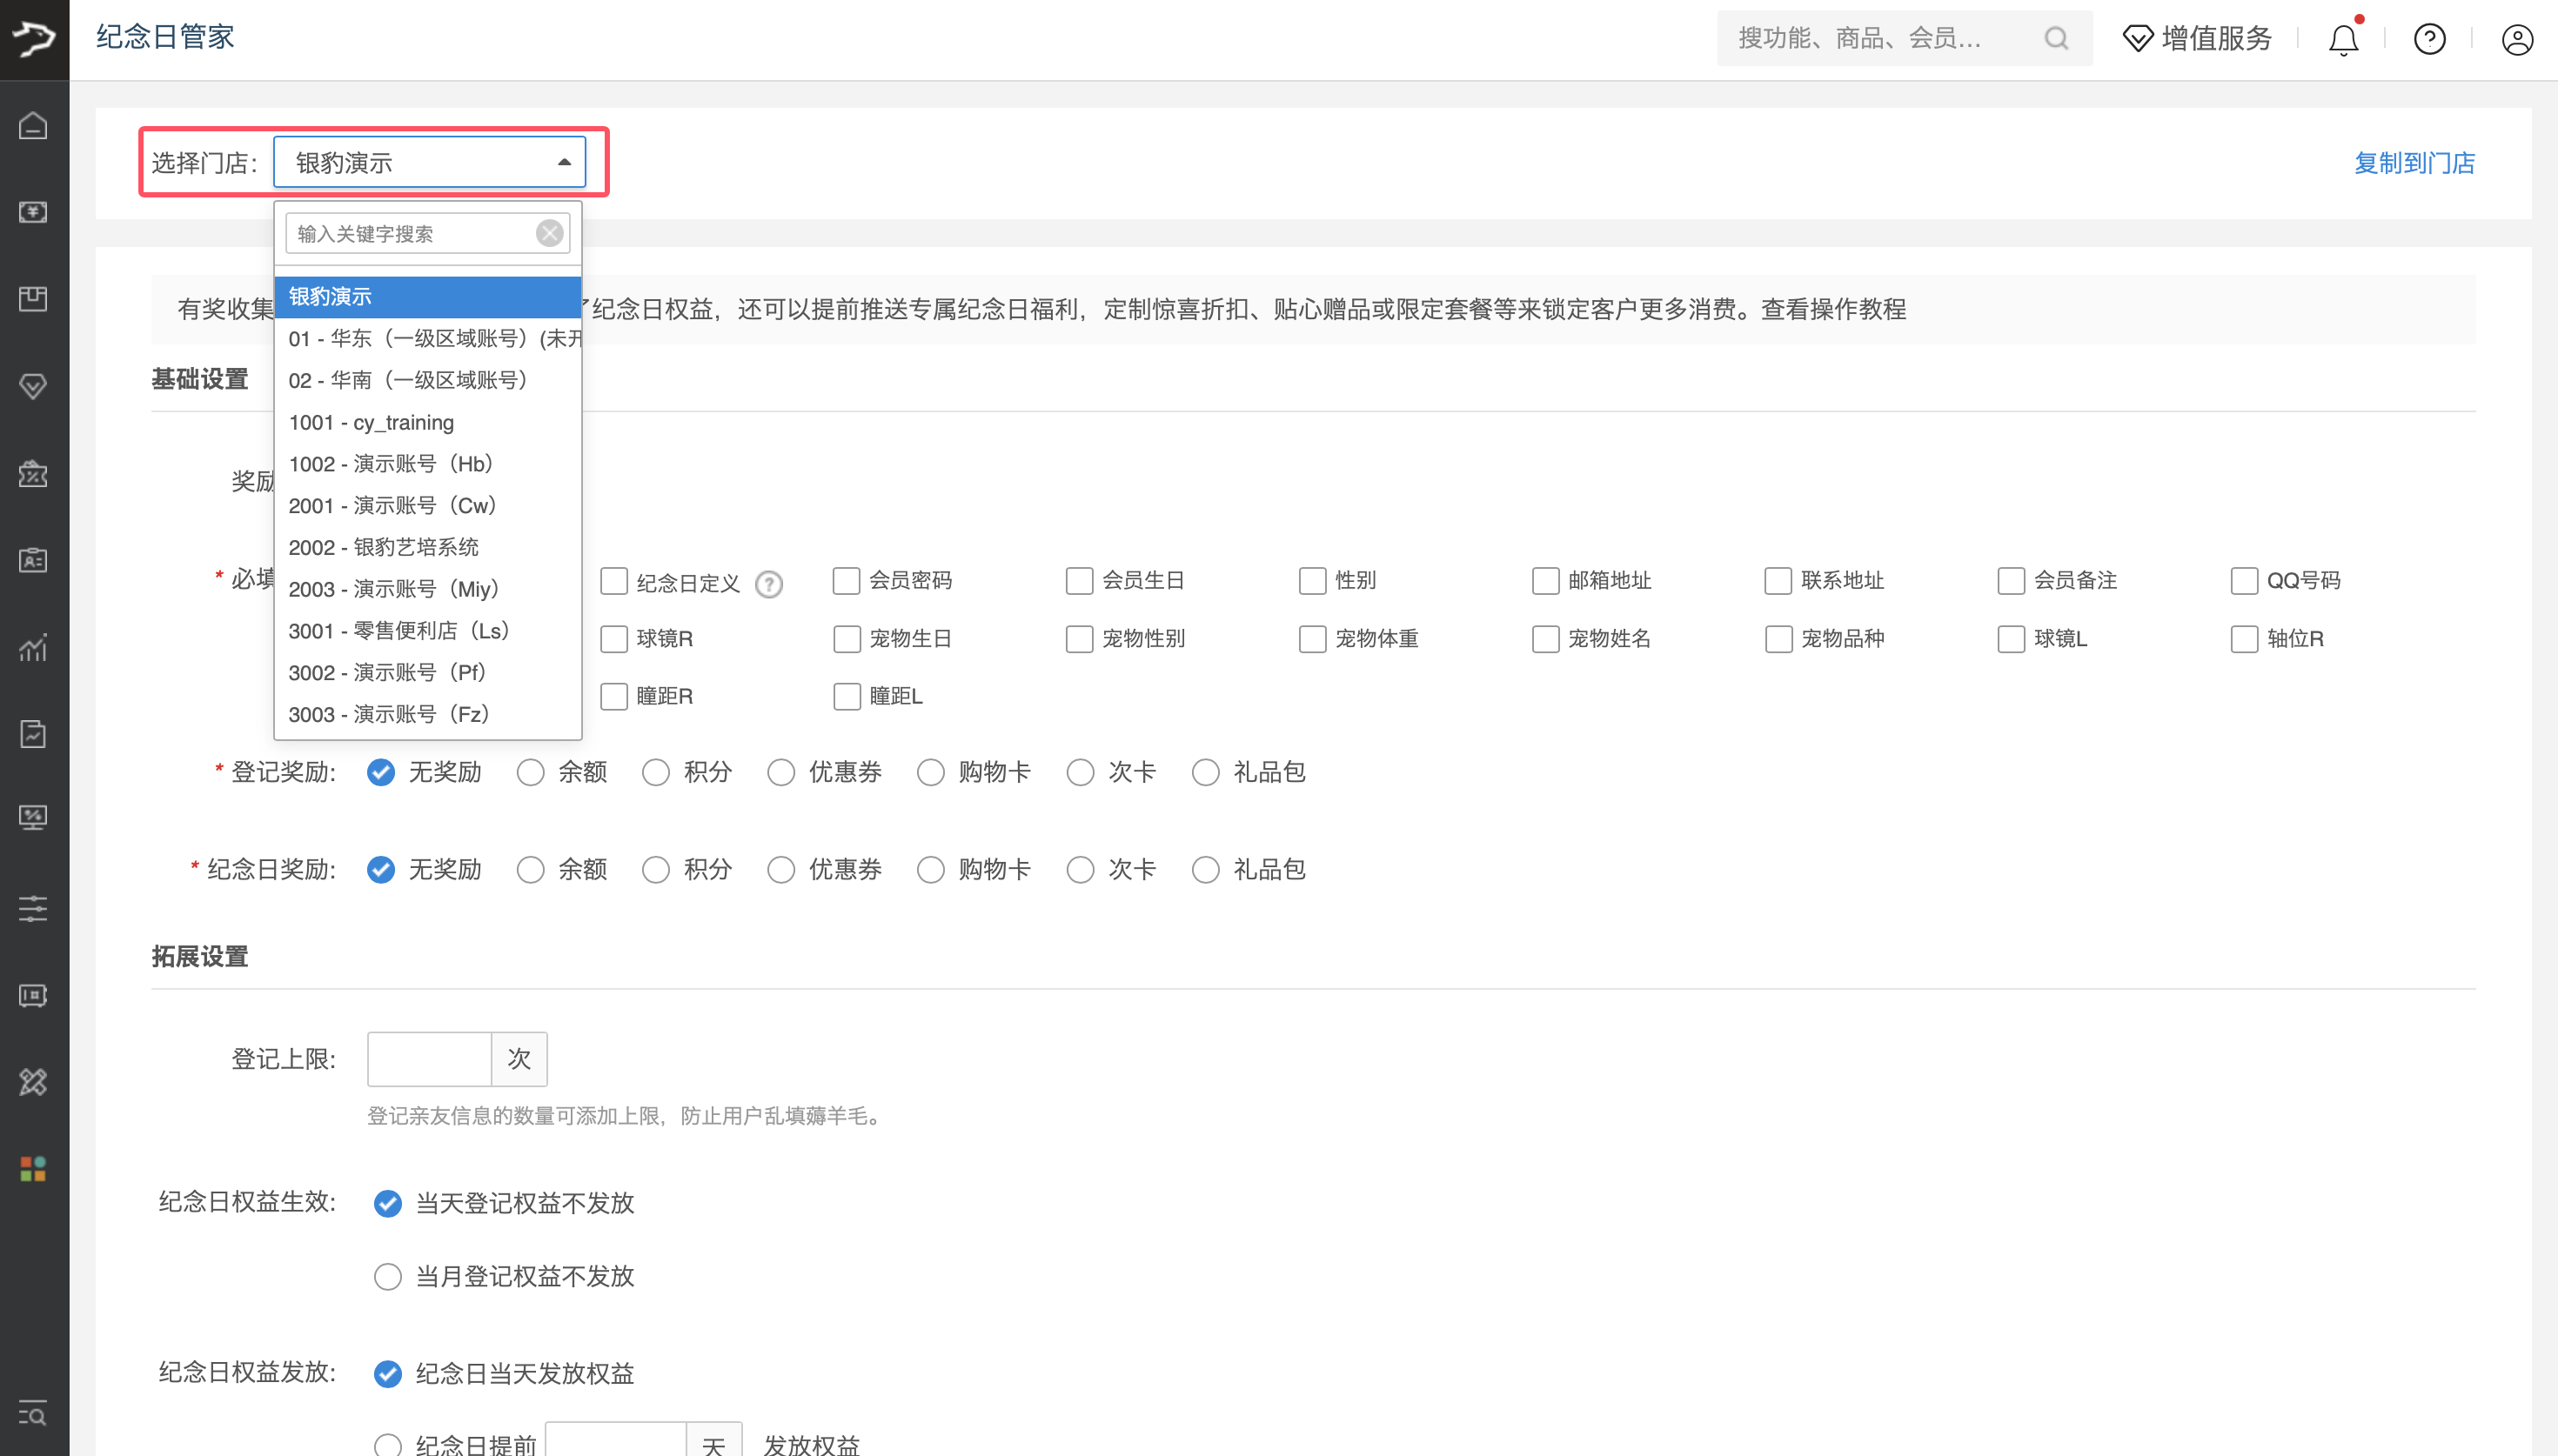
Task: Open the marketing discount icon in sidebar
Action: [33, 474]
